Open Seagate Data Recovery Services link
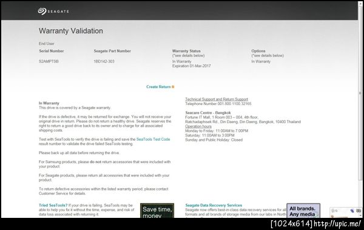The width and height of the screenshot is (364, 230). 214,205
